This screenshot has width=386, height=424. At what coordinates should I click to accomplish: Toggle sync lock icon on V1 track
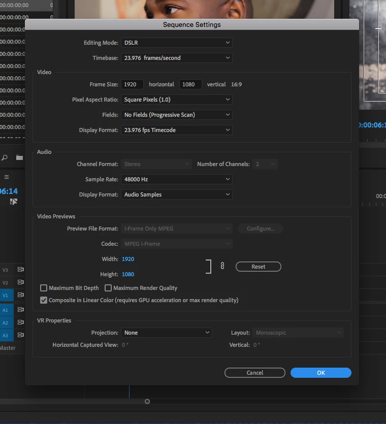point(20,295)
